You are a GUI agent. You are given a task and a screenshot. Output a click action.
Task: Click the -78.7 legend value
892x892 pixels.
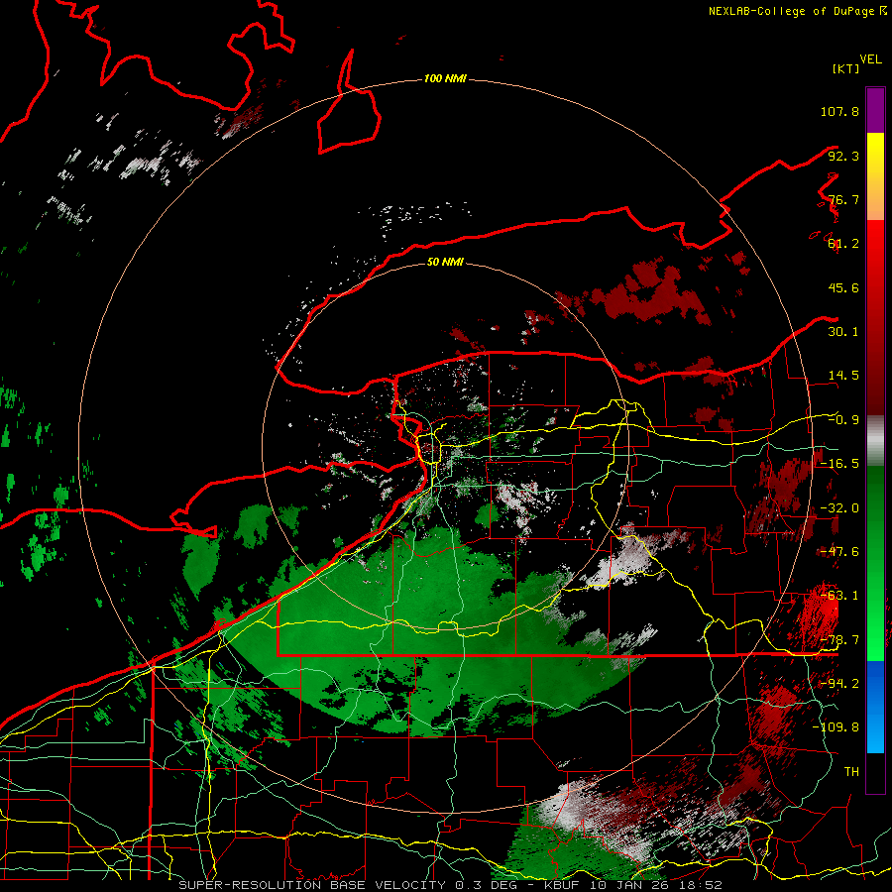[x=839, y=640]
